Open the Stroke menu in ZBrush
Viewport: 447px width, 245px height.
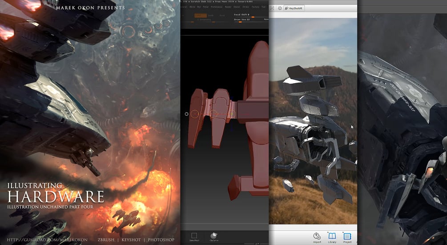coord(246,7)
